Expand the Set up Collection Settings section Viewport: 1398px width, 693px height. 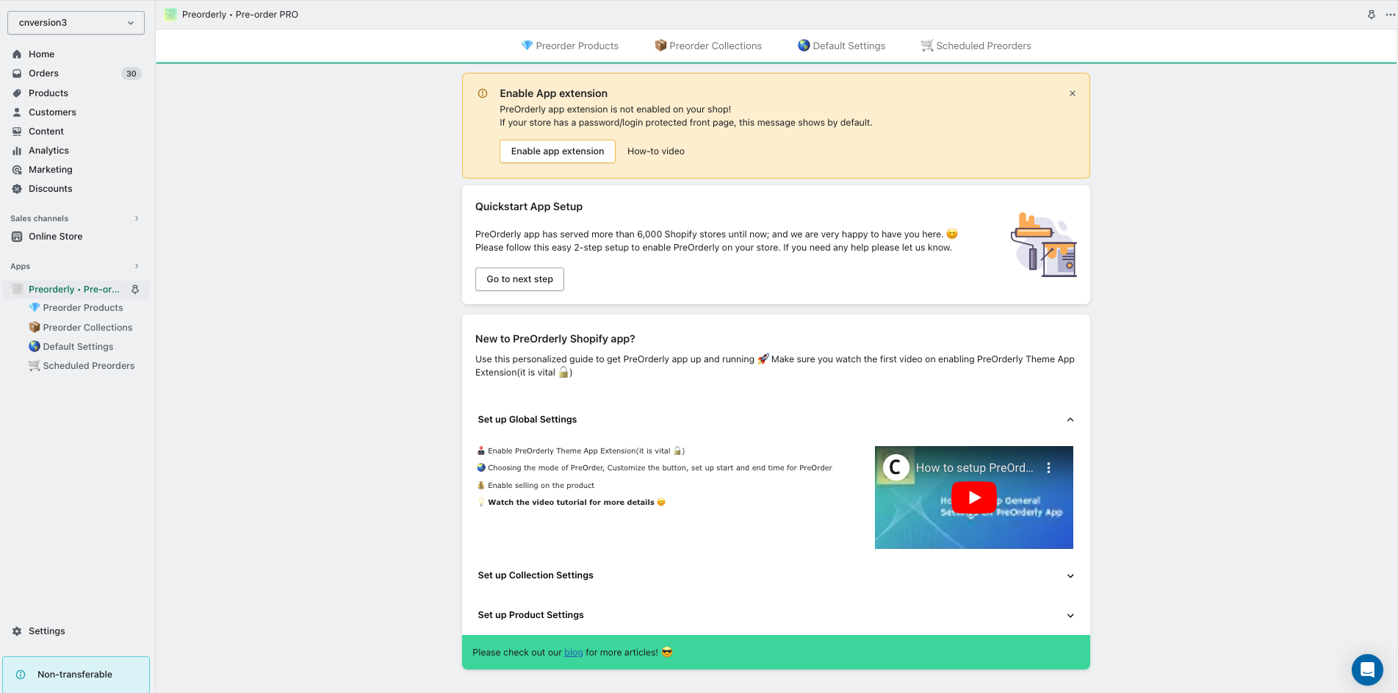point(1070,575)
